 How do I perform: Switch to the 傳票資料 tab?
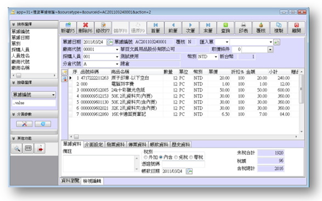tap(137, 145)
